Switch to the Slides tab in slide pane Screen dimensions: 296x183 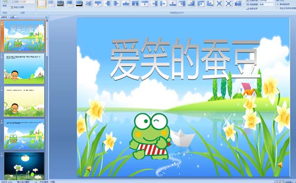(4, 17)
